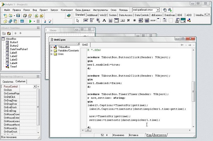Click delete item icon in Object TreeView
Viewport: 213px width, 141px height.
pos(9,33)
